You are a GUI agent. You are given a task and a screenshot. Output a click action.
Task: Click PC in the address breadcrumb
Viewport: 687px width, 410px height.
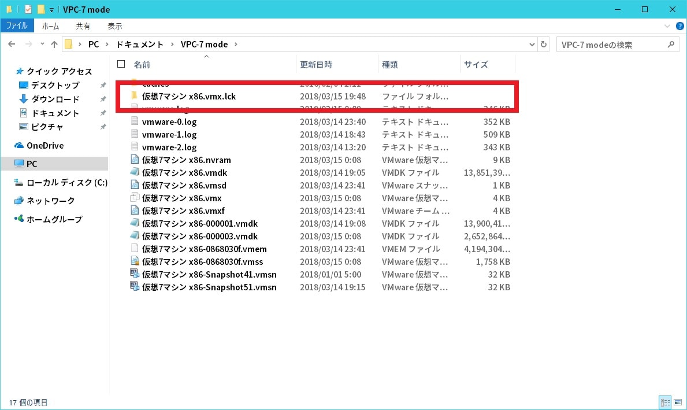[94, 45]
